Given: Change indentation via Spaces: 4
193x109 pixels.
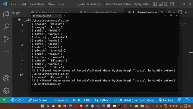Looking at the screenshot, I should click(x=61, y=100).
